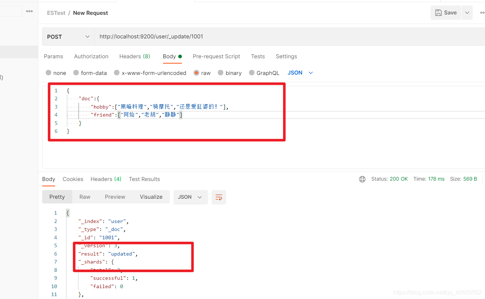The image size is (485, 299).
Task: Switch to the Params tab
Action: tap(53, 56)
